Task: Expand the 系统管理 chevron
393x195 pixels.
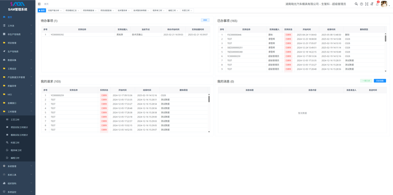Action: coord(31,166)
